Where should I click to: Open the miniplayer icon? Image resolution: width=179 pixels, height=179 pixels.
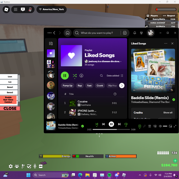(170, 126)
